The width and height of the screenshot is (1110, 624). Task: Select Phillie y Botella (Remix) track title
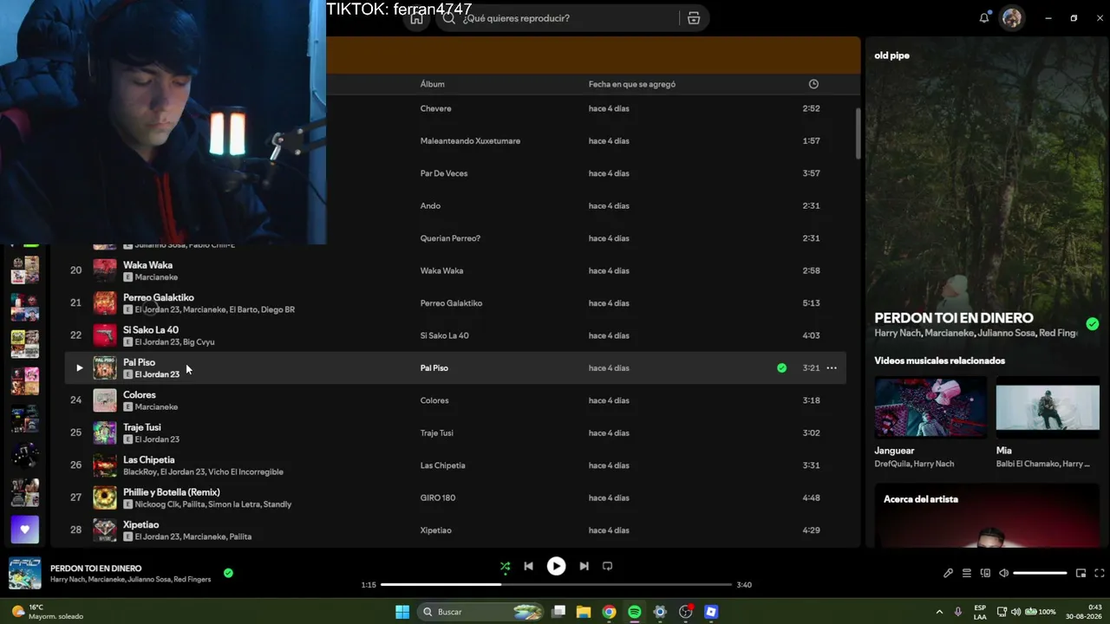tap(172, 492)
